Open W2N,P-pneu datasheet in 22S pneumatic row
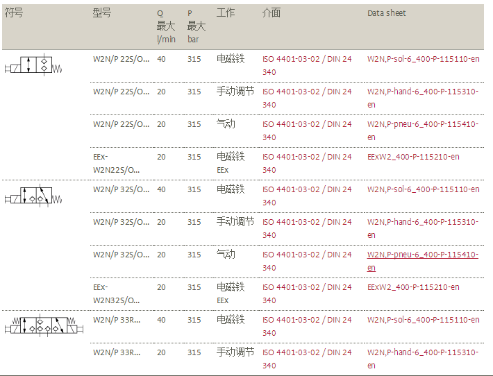Viewport: 493px width, 376px height. [423, 130]
